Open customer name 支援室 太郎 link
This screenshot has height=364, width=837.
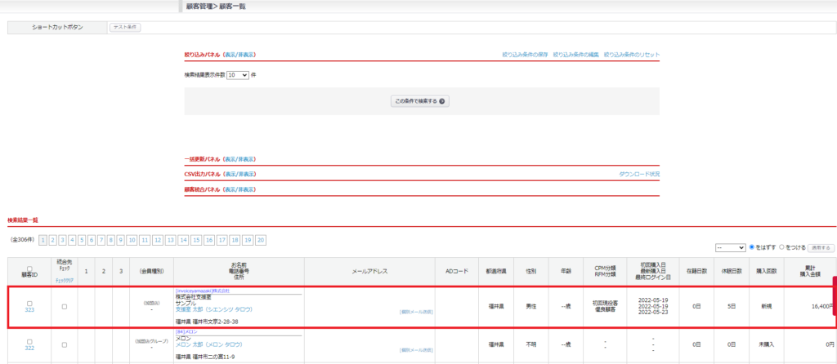pyautogui.click(x=213, y=309)
